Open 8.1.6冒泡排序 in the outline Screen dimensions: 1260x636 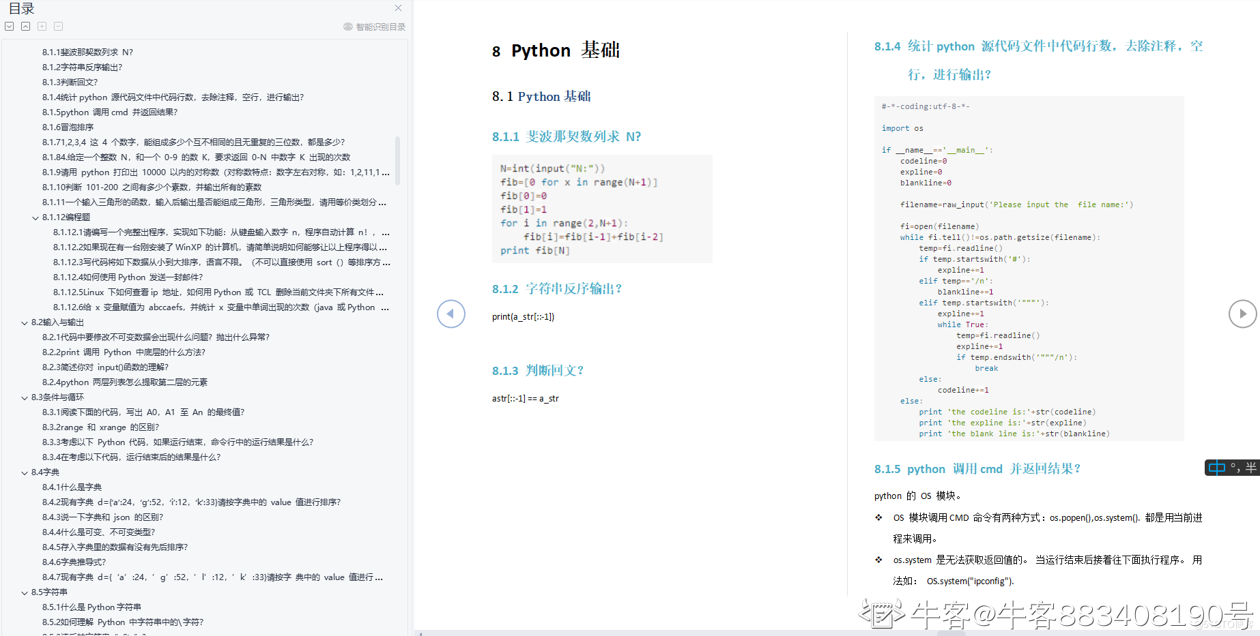(68, 127)
